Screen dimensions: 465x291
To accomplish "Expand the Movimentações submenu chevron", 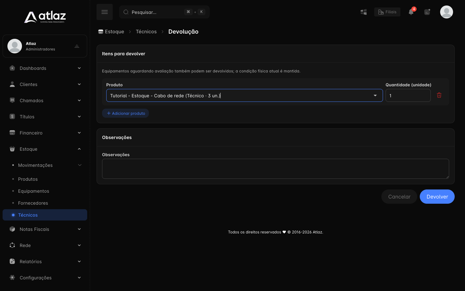I will [x=80, y=165].
